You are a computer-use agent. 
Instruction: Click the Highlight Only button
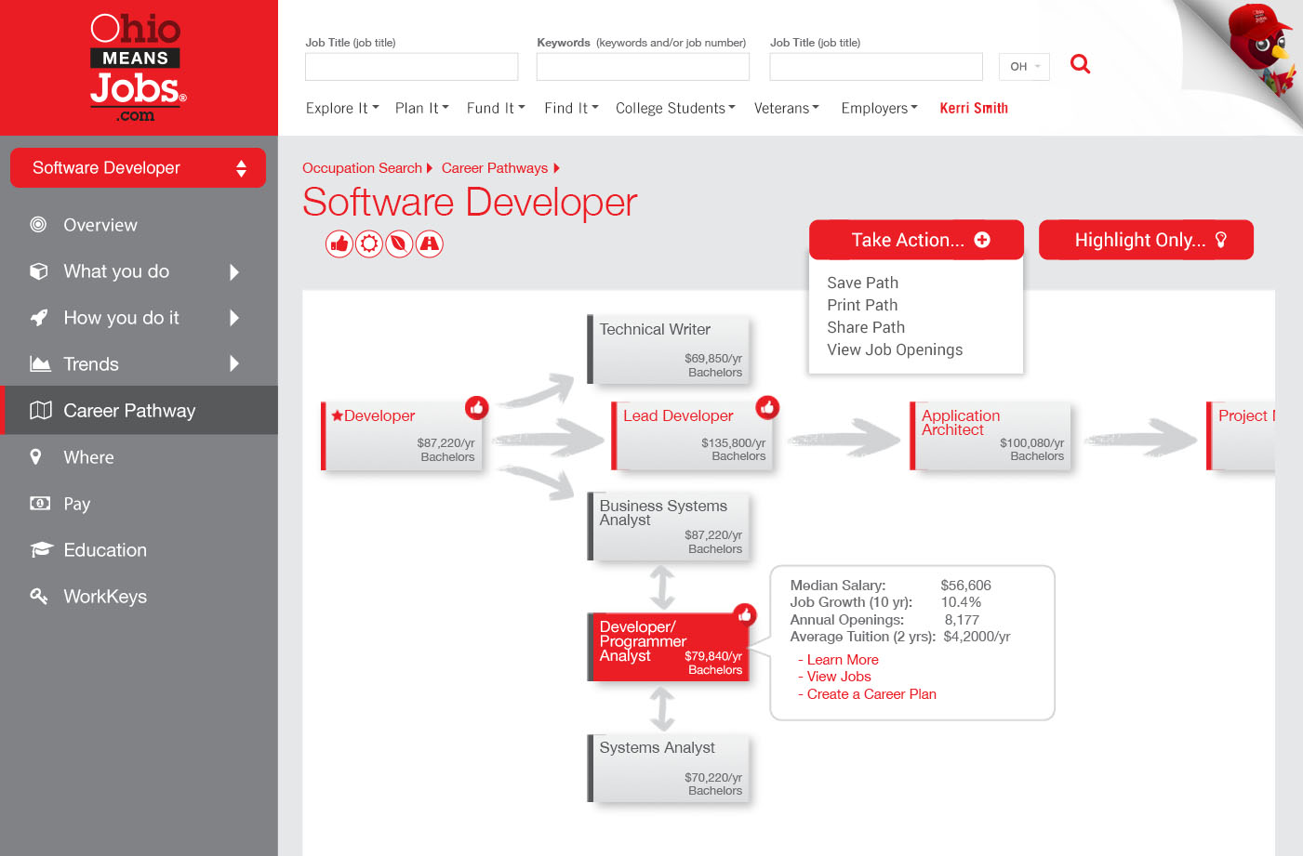[x=1146, y=240]
